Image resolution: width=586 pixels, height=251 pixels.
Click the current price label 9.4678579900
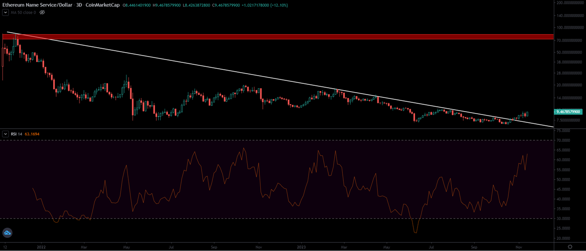point(569,112)
